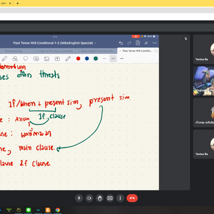Screen dimensions: 214x214
Task: Open a new browser tab
Action: click(18, 3)
